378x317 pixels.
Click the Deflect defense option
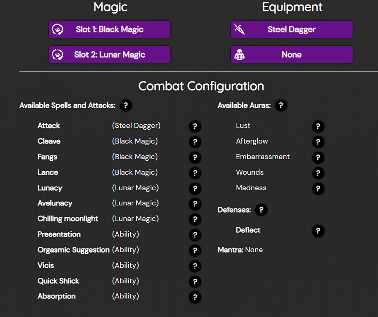[248, 230]
